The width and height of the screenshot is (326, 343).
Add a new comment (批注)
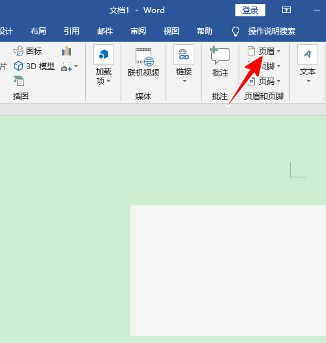220,62
